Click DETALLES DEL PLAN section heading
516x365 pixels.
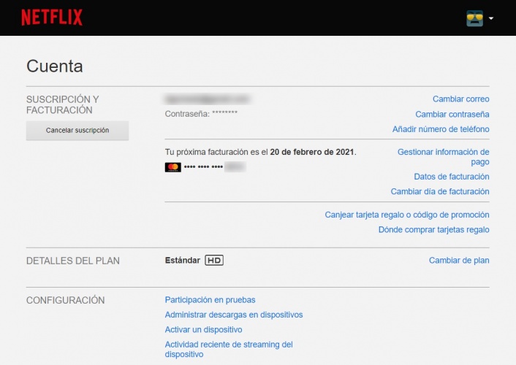pyautogui.click(x=73, y=261)
